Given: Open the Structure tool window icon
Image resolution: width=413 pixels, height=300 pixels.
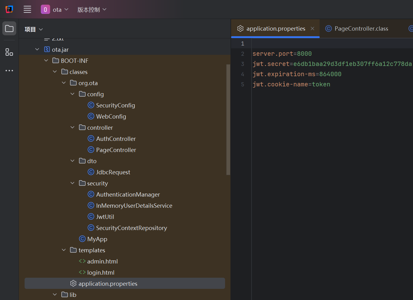Looking at the screenshot, I should coord(9,52).
